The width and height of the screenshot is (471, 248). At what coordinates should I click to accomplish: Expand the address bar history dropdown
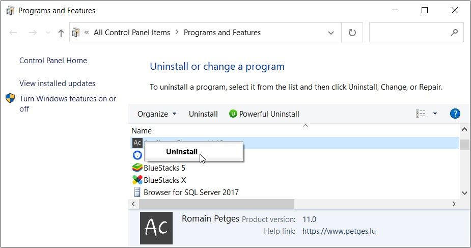(330, 33)
